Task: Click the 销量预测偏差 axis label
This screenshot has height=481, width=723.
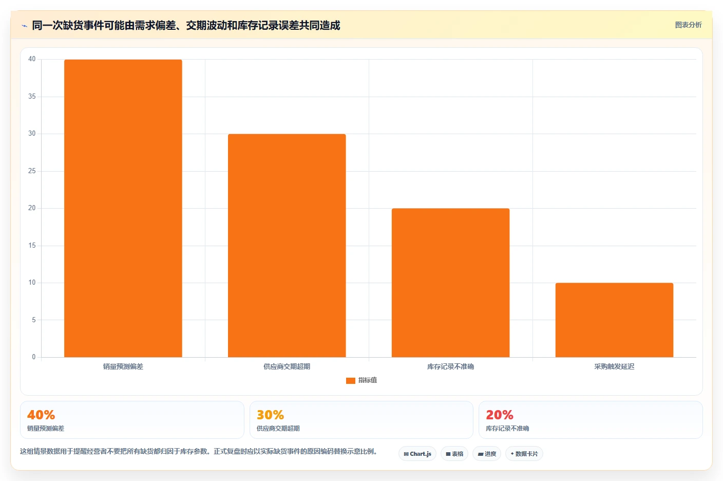Action: point(123,366)
